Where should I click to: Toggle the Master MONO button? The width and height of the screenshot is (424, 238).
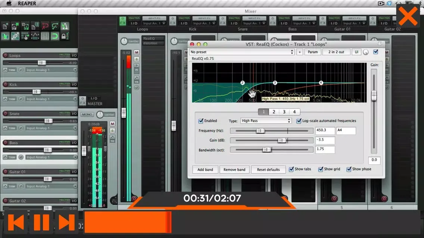pos(87,114)
